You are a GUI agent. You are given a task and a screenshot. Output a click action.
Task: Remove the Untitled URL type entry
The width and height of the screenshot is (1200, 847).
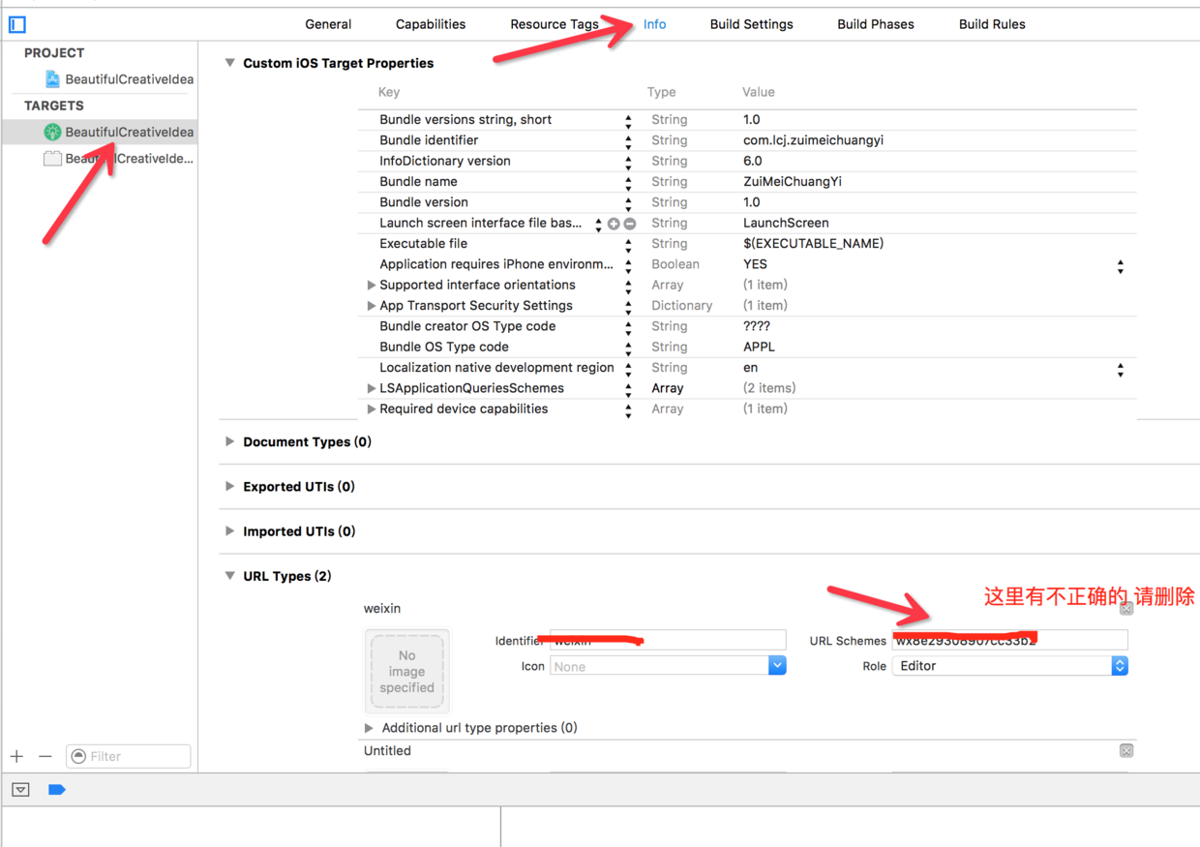click(1126, 751)
